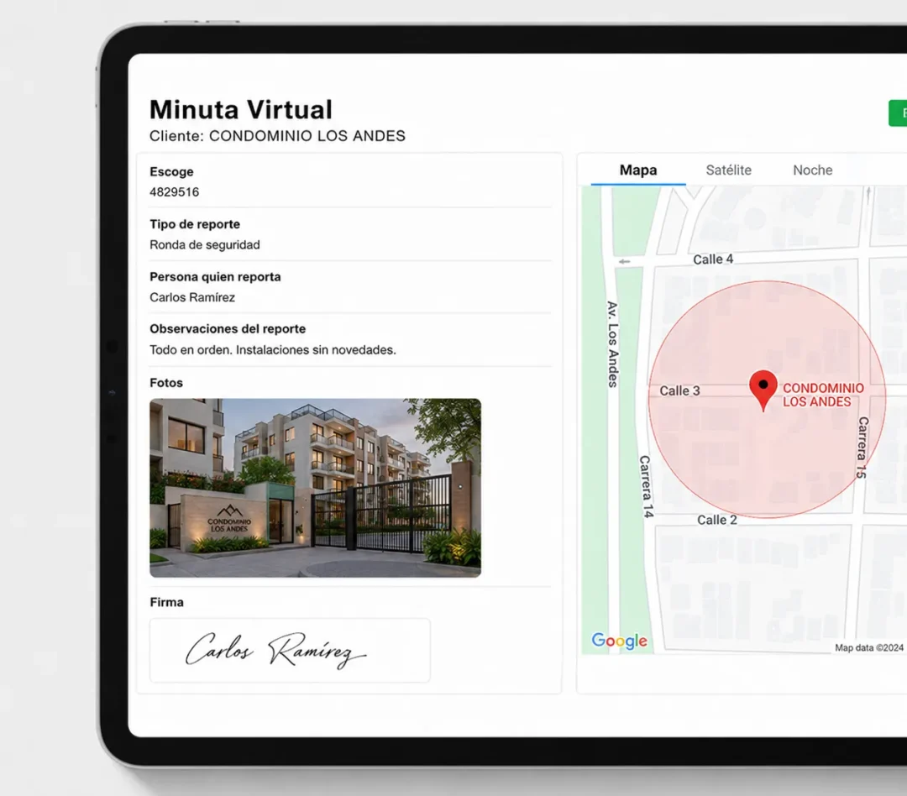Image resolution: width=907 pixels, height=796 pixels.
Task: Click the 'Observaciones del reporte' label
Action: click(228, 328)
